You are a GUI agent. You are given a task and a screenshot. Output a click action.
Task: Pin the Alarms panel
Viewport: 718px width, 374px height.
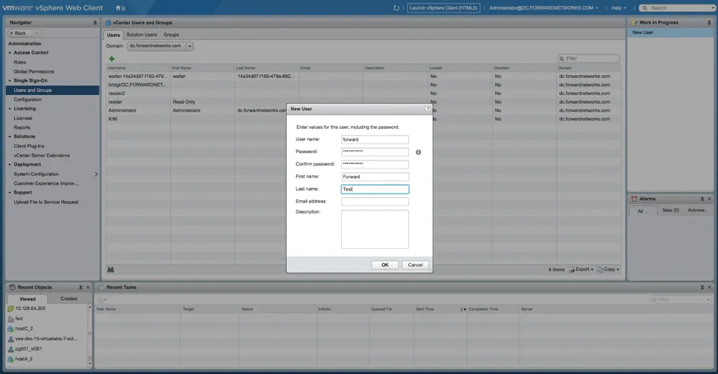[x=702, y=199]
